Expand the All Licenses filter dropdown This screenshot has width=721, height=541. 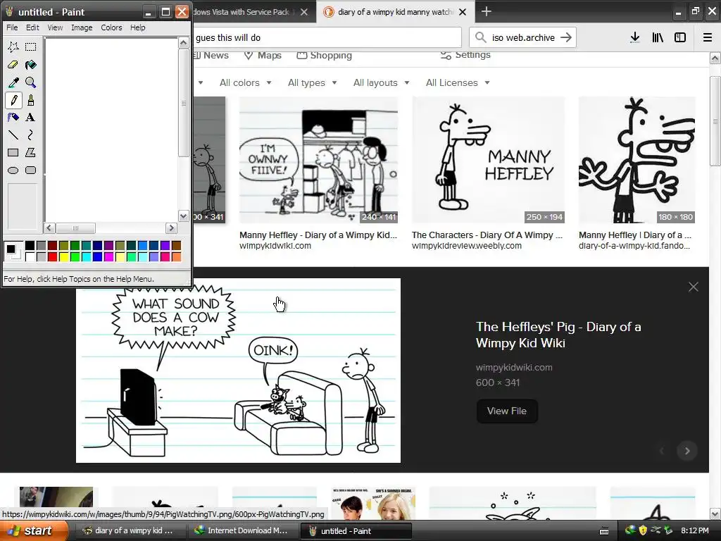(x=458, y=83)
